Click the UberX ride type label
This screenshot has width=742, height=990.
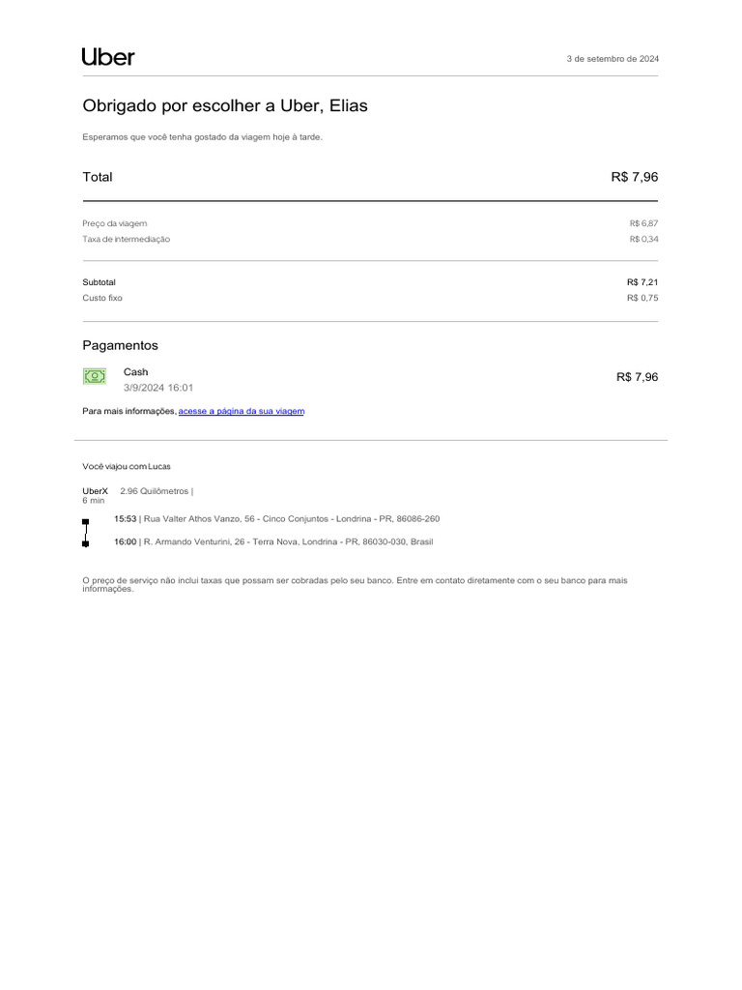pyautogui.click(x=95, y=491)
